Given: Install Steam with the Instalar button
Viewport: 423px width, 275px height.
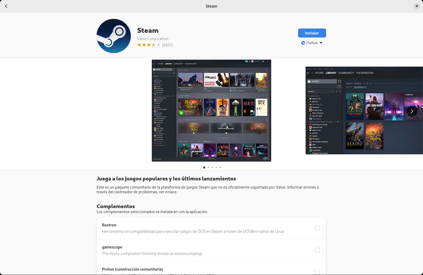Looking at the screenshot, I should pyautogui.click(x=312, y=33).
